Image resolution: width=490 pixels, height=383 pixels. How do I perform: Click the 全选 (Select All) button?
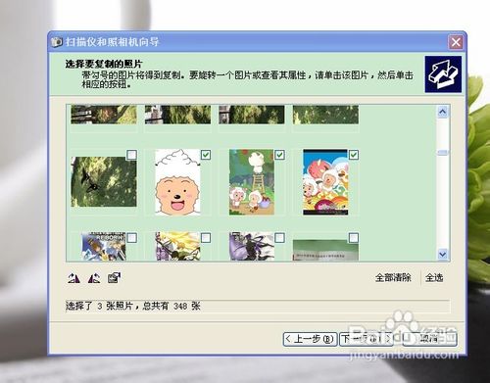point(434,278)
